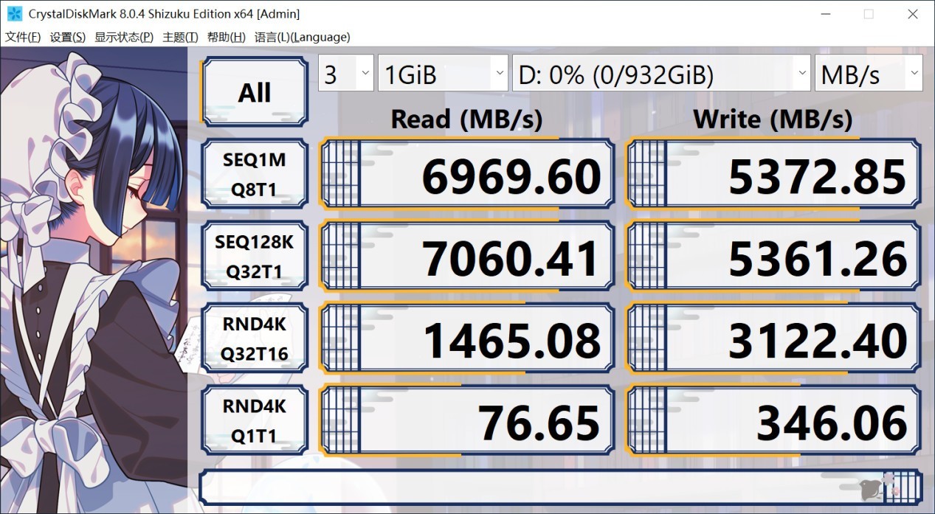The width and height of the screenshot is (935, 514).
Task: Open the 主题(T) menu
Action: (x=180, y=37)
